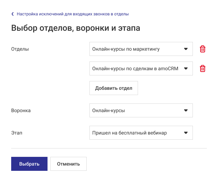
Task: Click the arrow in the marketing department dropdown
Action: [186, 49]
